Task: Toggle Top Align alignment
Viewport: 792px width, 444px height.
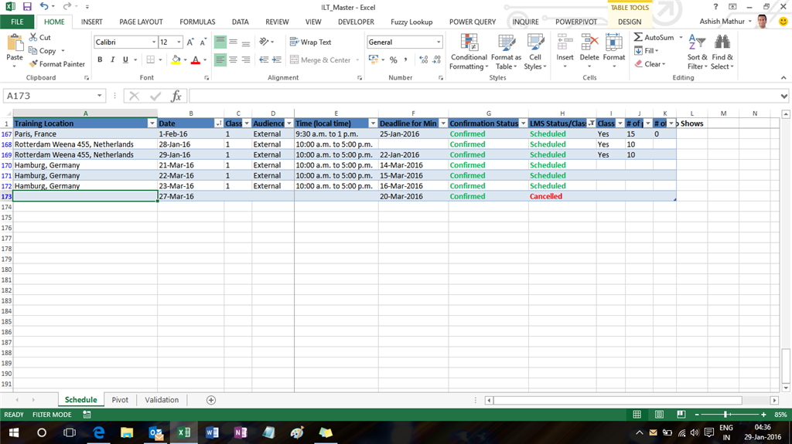Action: coord(220,42)
